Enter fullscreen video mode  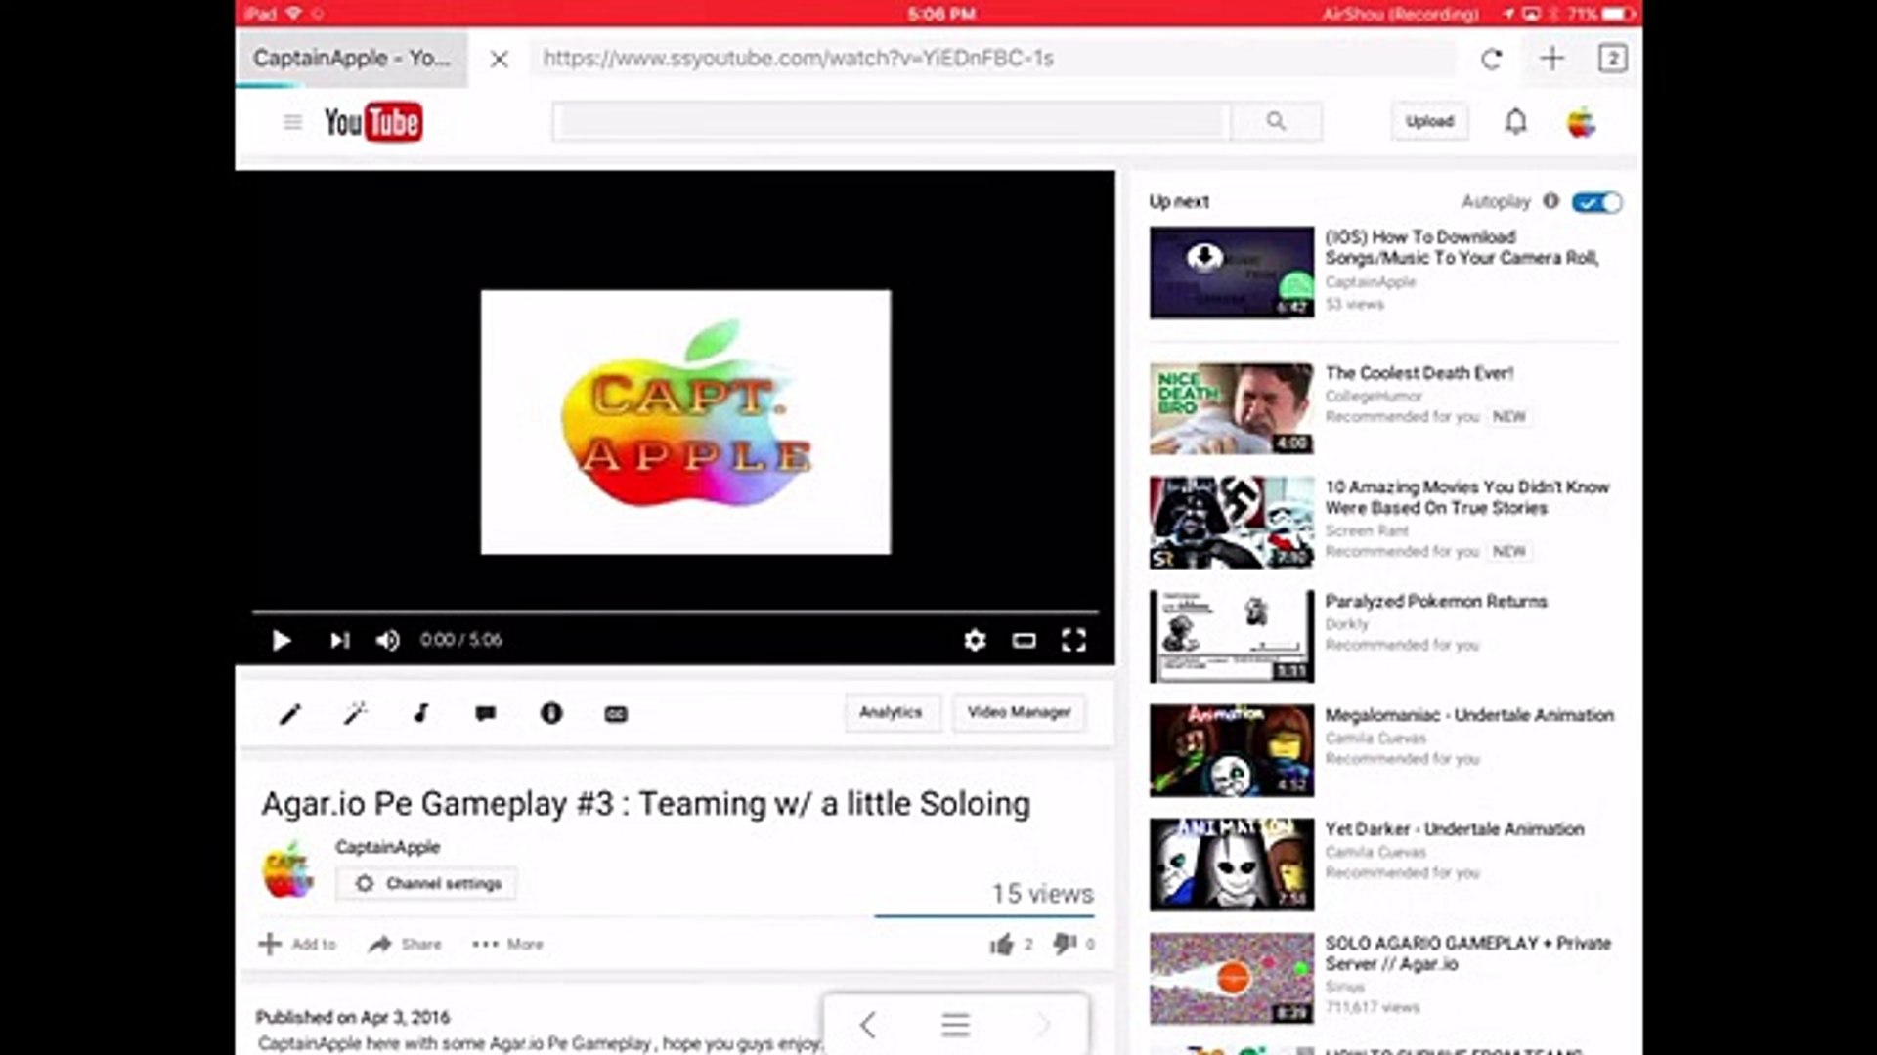point(1073,641)
